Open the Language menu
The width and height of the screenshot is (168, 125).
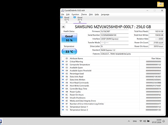(105, 15)
